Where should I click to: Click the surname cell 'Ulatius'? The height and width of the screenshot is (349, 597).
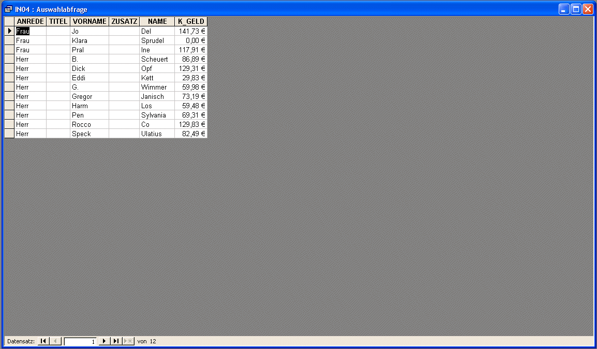click(x=157, y=134)
